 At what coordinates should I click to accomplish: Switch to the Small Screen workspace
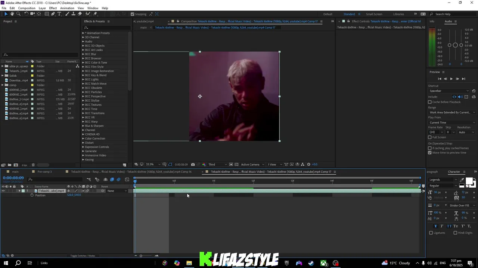pyautogui.click(x=374, y=14)
